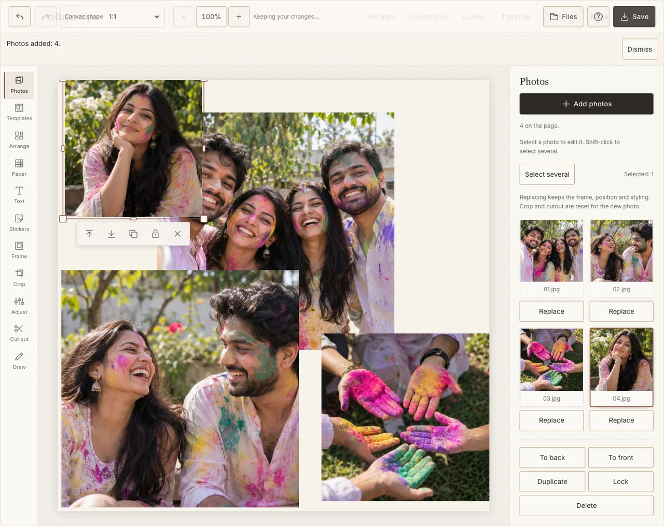The width and height of the screenshot is (664, 526).
Task: Send photo to back in floating toolbar
Action: click(111, 234)
